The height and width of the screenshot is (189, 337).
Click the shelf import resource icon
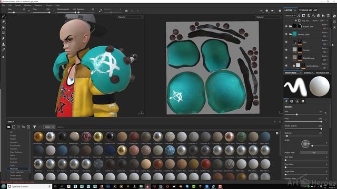click(x=28, y=127)
